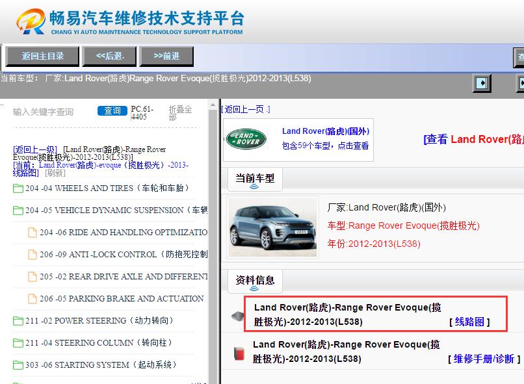Open folder icon for 211-02 POWER STEERING
This screenshot has width=524, height=384.
[x=18, y=321]
